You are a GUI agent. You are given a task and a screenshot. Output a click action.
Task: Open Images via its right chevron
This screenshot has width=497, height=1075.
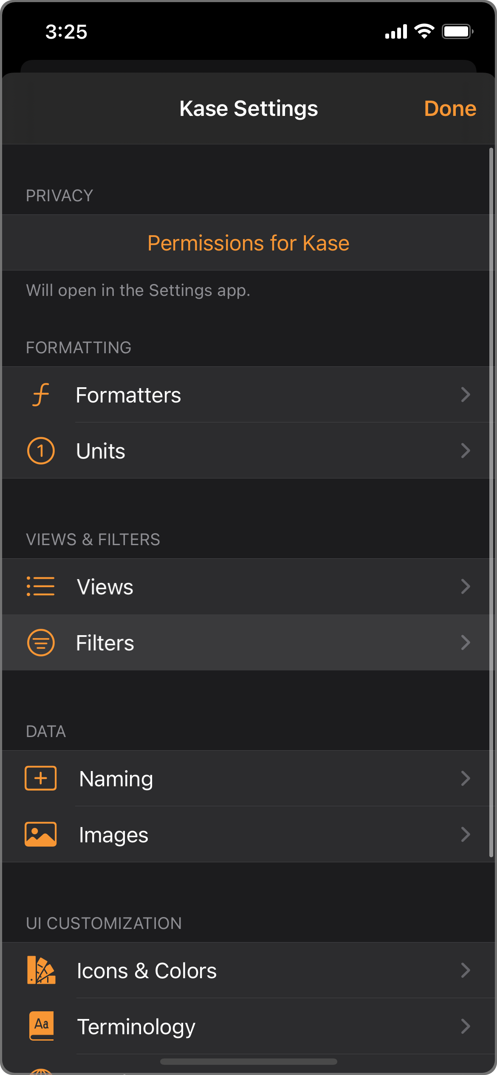click(466, 835)
